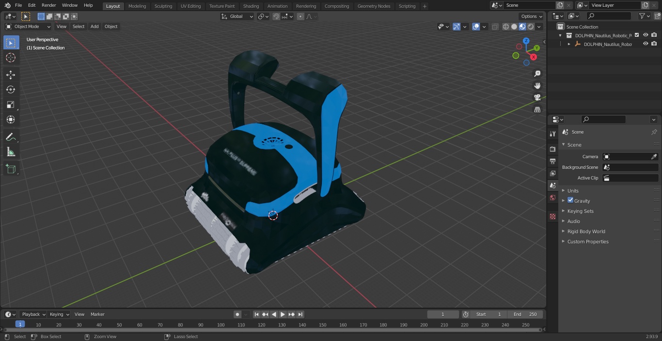Uncheck DOLPHIN_Nautilus collection exclude checkbox

click(637, 35)
